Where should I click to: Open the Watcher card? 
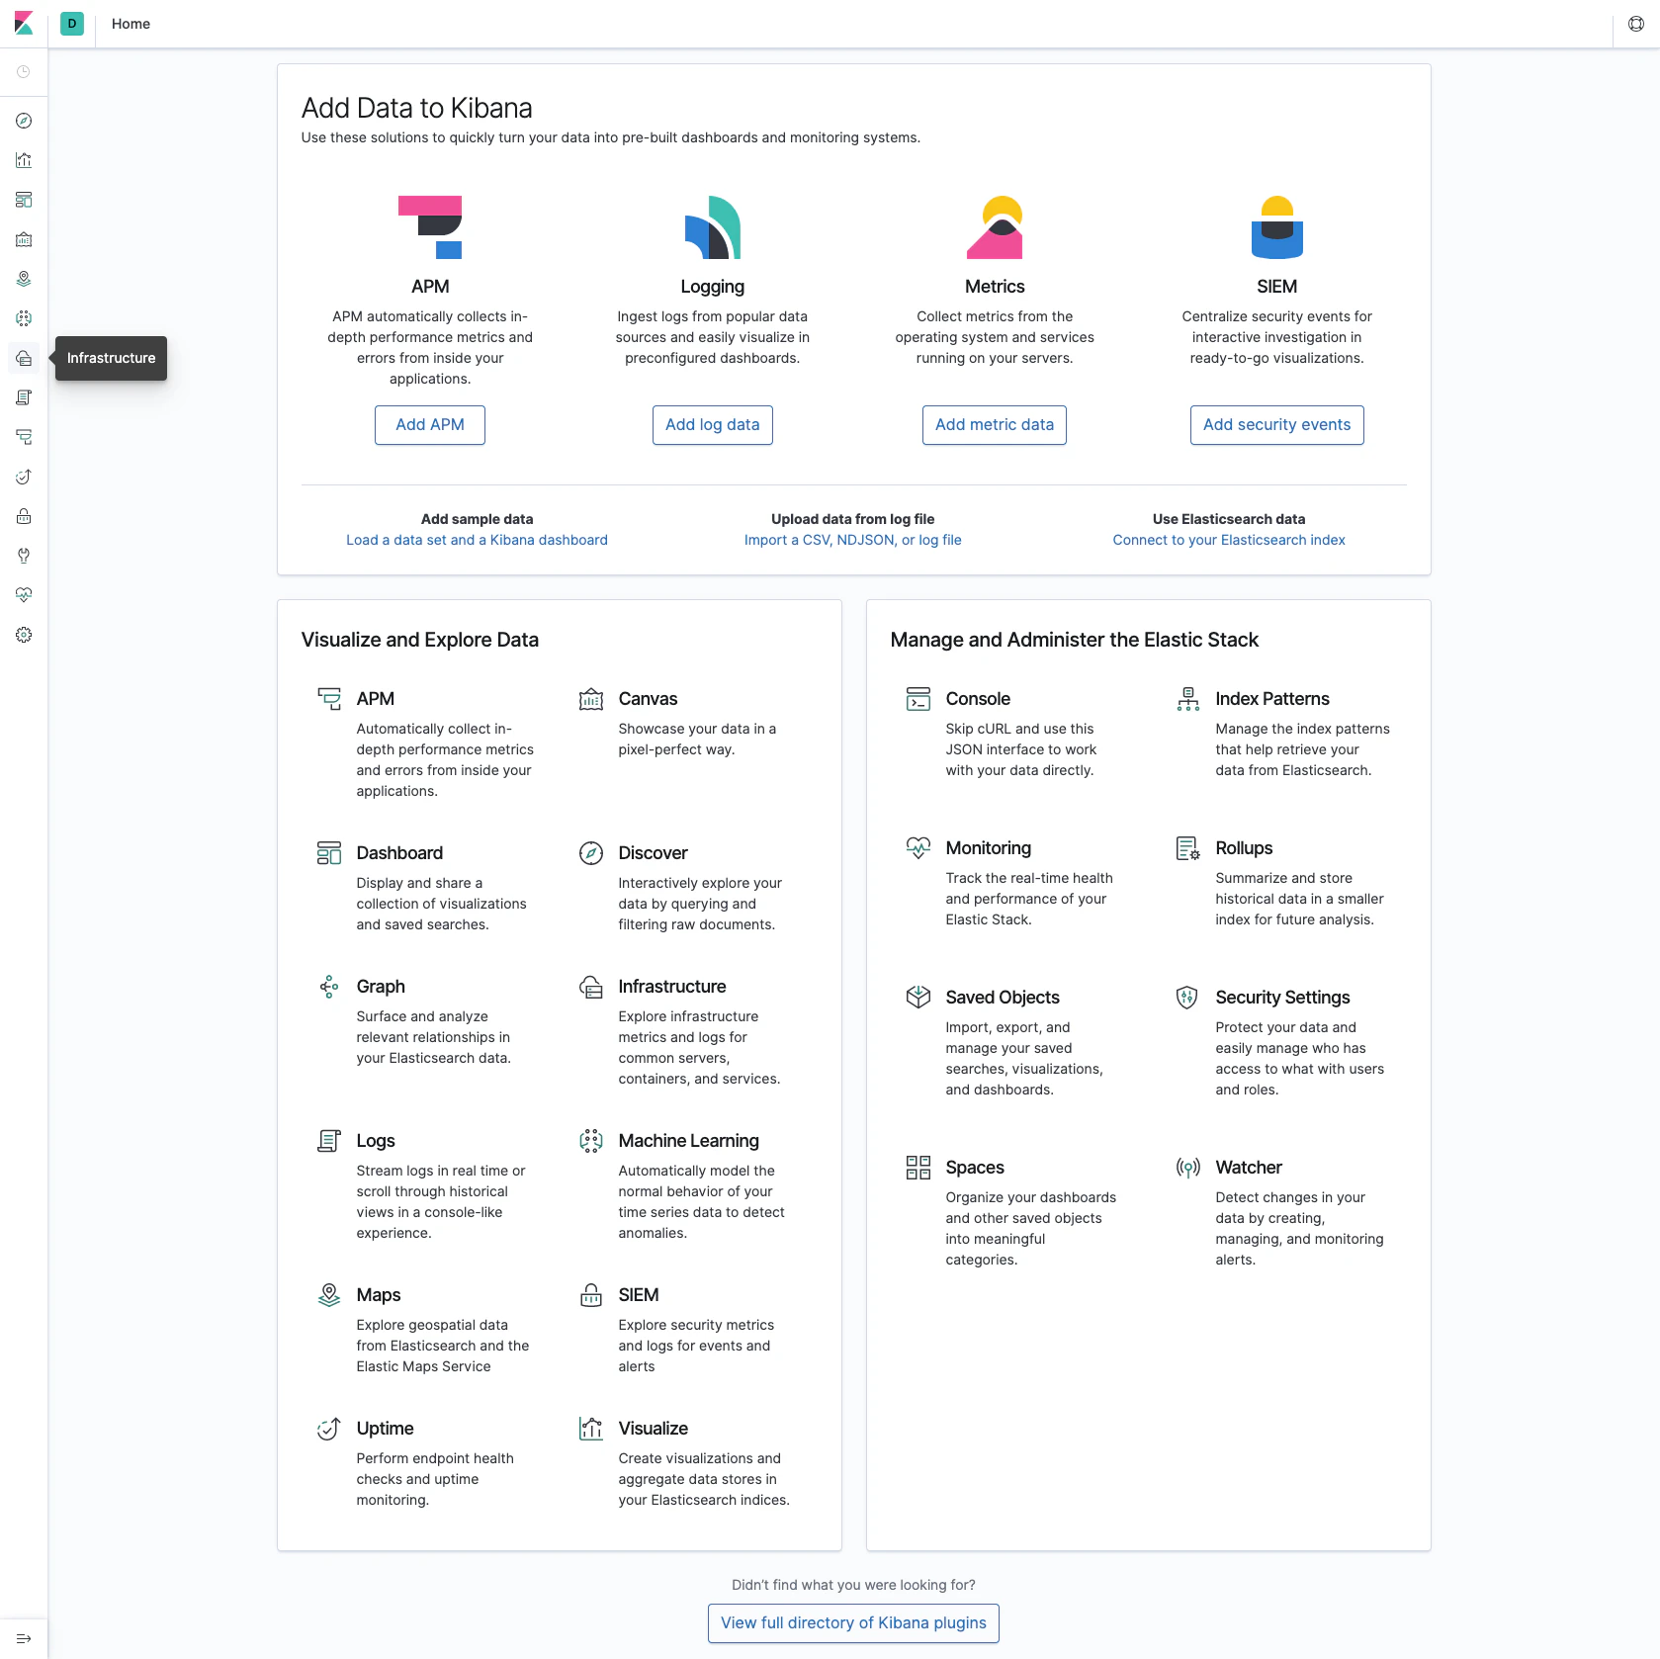tap(1283, 1213)
